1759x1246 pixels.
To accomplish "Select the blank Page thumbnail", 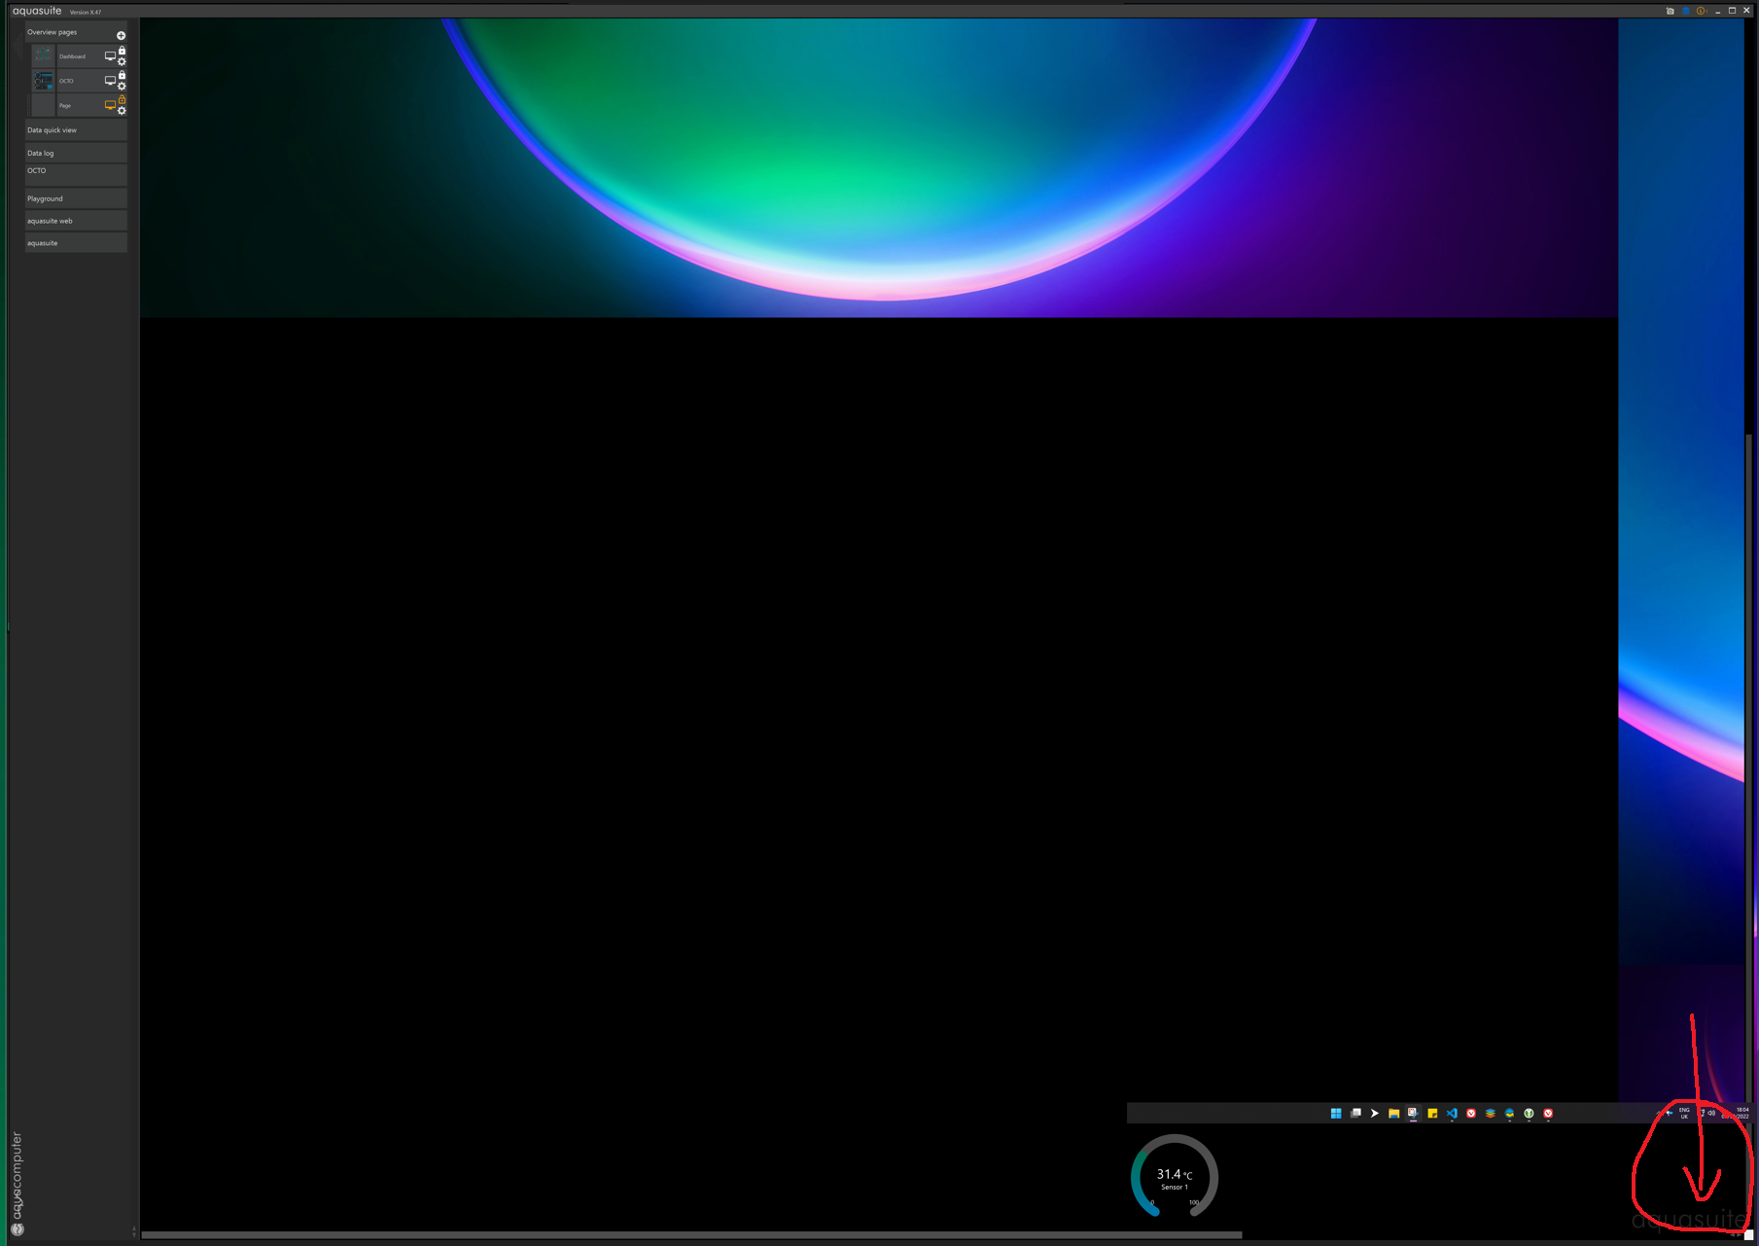I will (44, 105).
